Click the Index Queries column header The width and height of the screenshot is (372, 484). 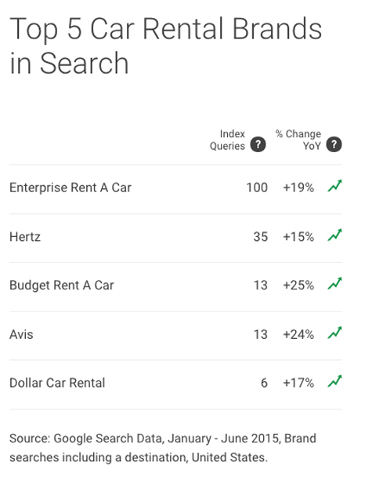(x=227, y=140)
